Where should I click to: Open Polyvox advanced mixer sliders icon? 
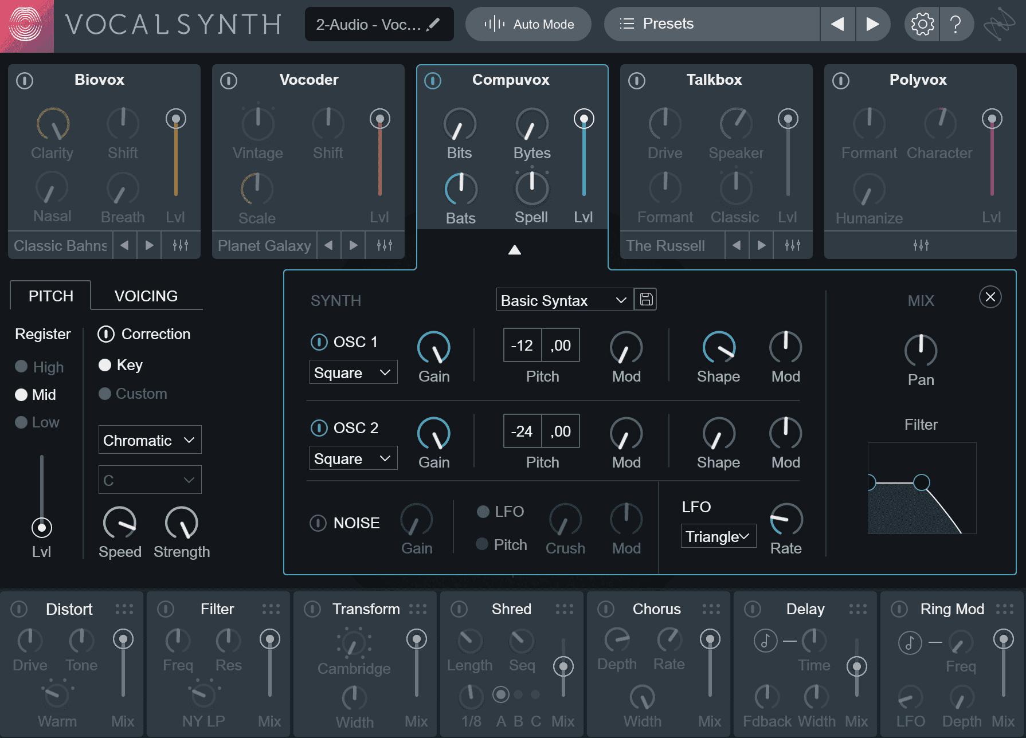click(x=921, y=245)
